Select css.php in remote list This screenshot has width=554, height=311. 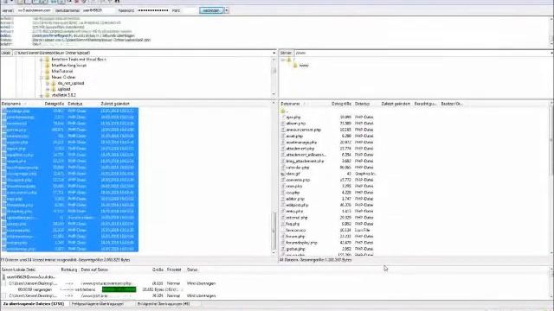293,193
